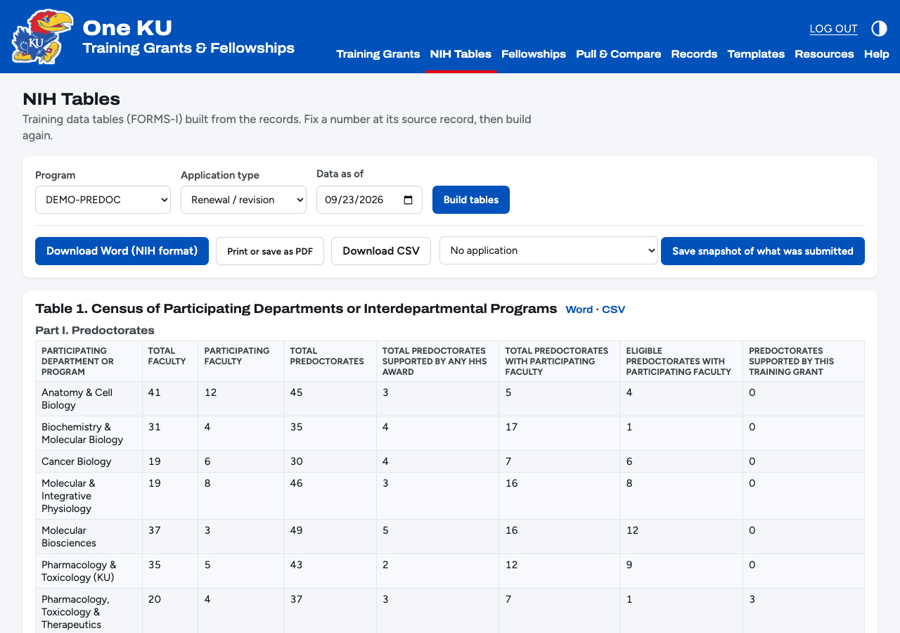Select the NIH Tables nav tab

(x=461, y=54)
